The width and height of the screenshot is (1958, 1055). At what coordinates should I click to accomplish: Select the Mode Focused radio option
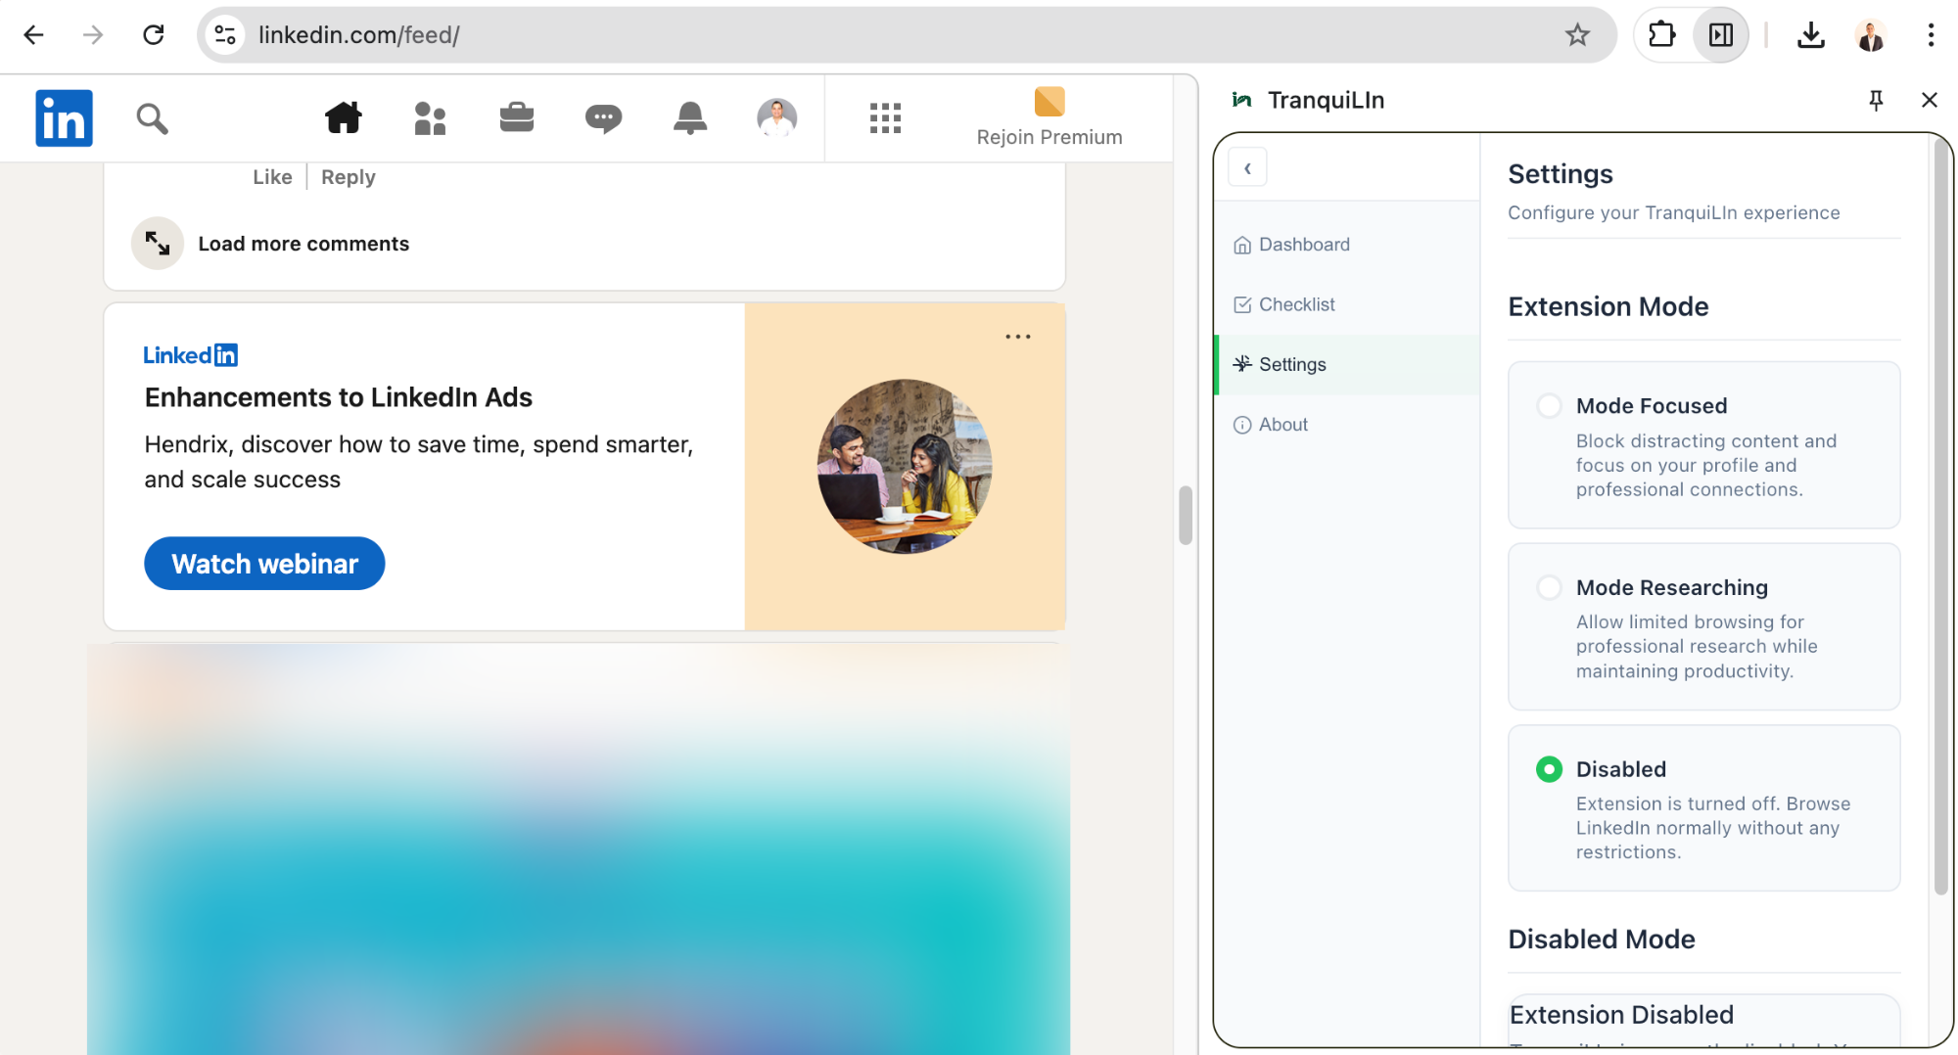pos(1549,405)
